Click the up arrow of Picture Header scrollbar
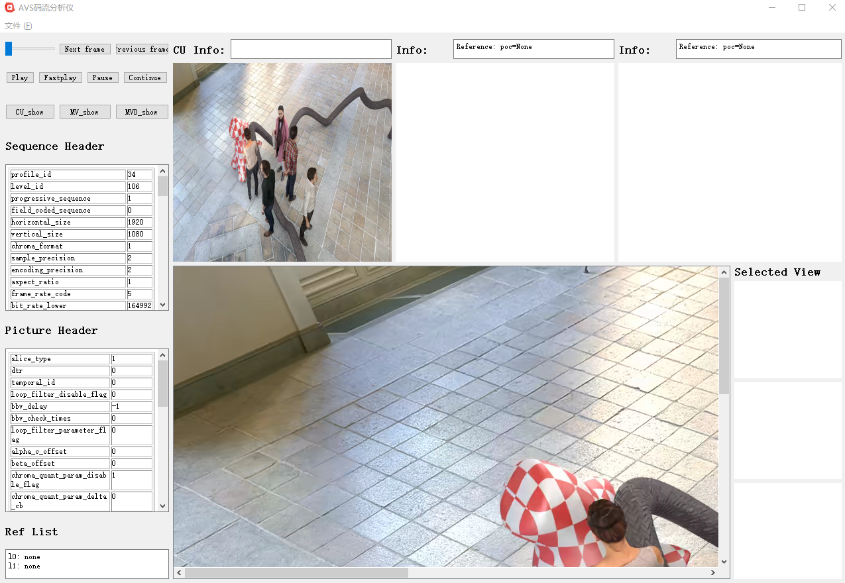Viewport: 845px width, 583px height. [x=162, y=354]
